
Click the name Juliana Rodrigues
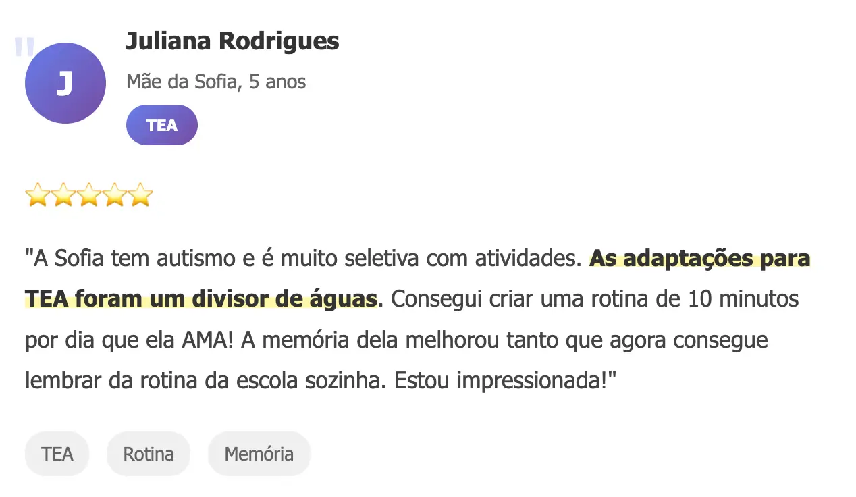pos(232,41)
